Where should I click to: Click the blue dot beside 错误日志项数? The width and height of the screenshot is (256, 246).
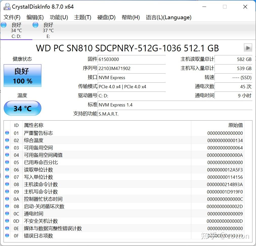tap(7, 236)
